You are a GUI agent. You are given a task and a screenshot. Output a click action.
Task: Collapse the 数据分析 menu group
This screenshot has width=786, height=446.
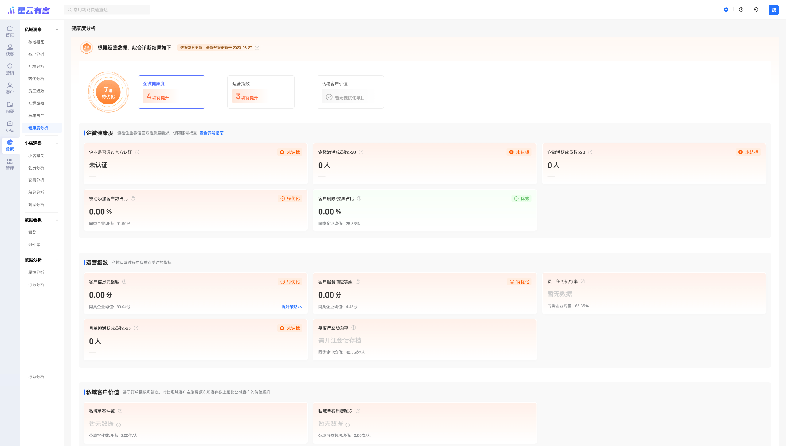point(57,260)
